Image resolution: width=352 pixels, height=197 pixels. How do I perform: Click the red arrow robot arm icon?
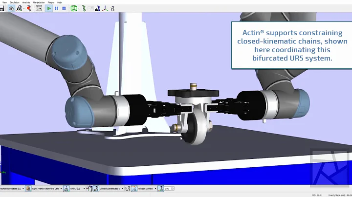(89, 189)
